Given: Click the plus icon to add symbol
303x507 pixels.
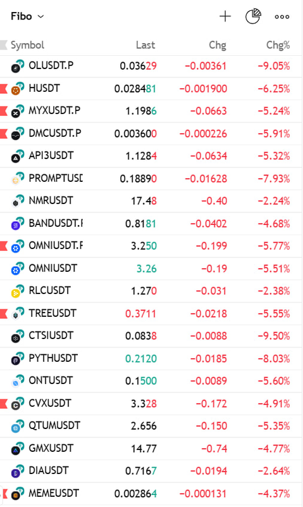Looking at the screenshot, I should (225, 16).
